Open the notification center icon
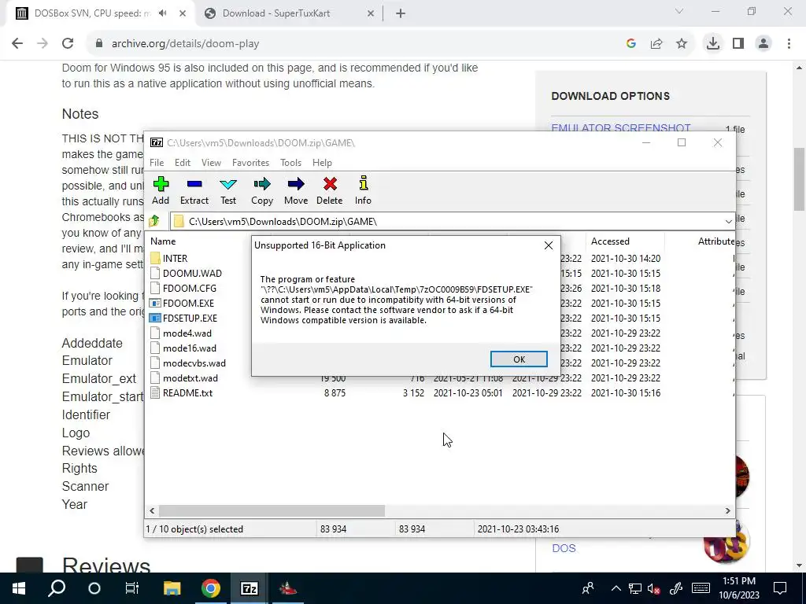Image resolution: width=806 pixels, height=604 pixels. click(780, 588)
